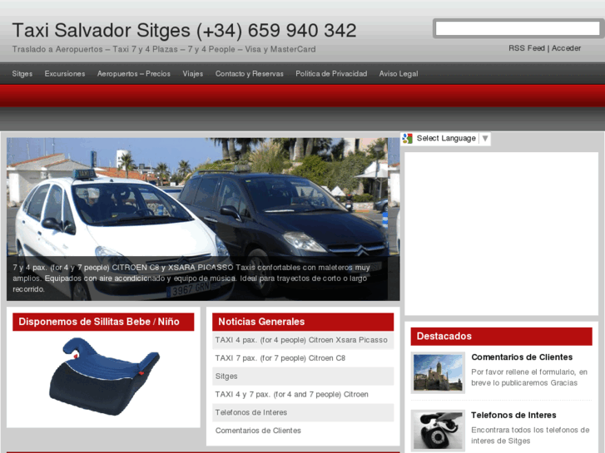This screenshot has height=453, width=605.
Task: Click the Destacados header
Action: pyautogui.click(x=501, y=337)
